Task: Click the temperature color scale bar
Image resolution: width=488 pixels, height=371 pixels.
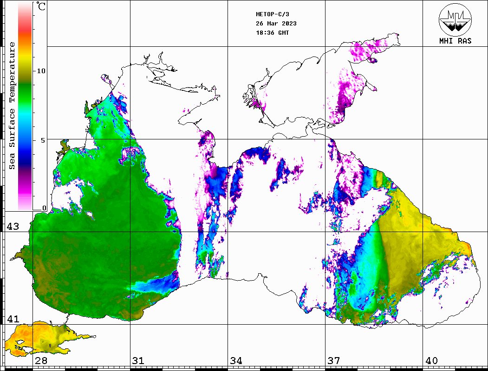Action: (25, 107)
